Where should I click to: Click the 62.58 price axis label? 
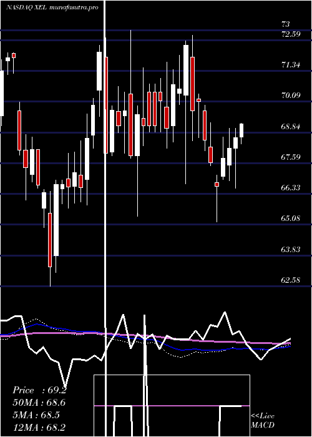click(291, 280)
